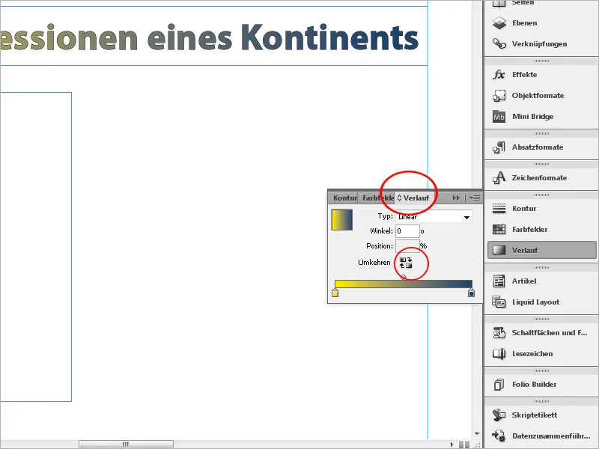Open the Verknüpfungen links panel icon

click(x=499, y=44)
